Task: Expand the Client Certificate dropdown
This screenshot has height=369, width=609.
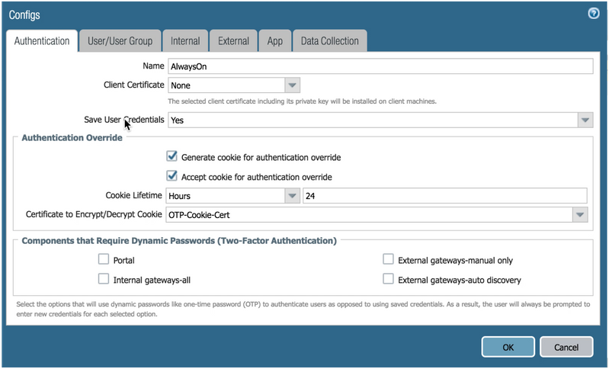Action: click(x=293, y=85)
